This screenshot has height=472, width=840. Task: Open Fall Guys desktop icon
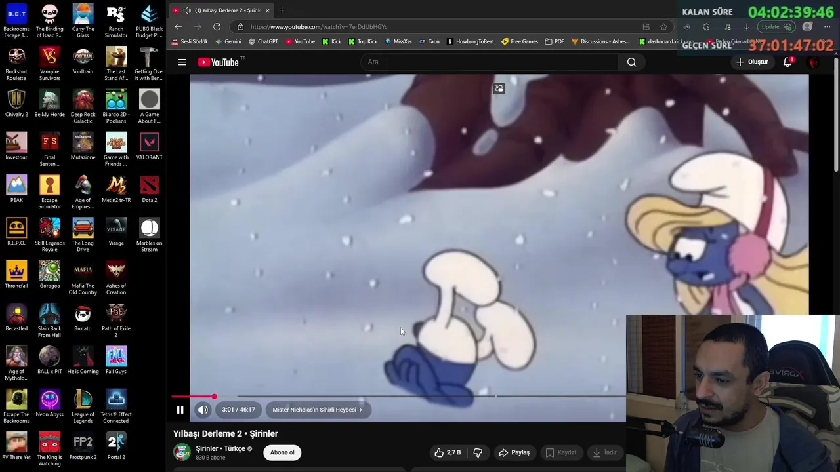click(116, 360)
